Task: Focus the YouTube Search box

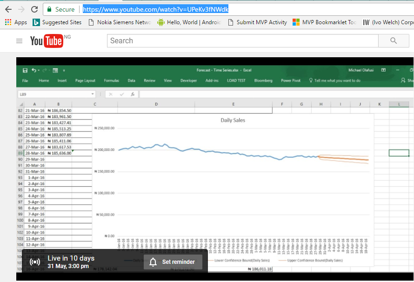Action: [243, 40]
